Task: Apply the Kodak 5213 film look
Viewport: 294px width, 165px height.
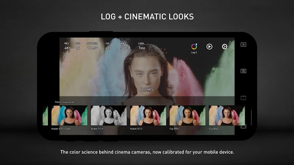Action: 148,116
